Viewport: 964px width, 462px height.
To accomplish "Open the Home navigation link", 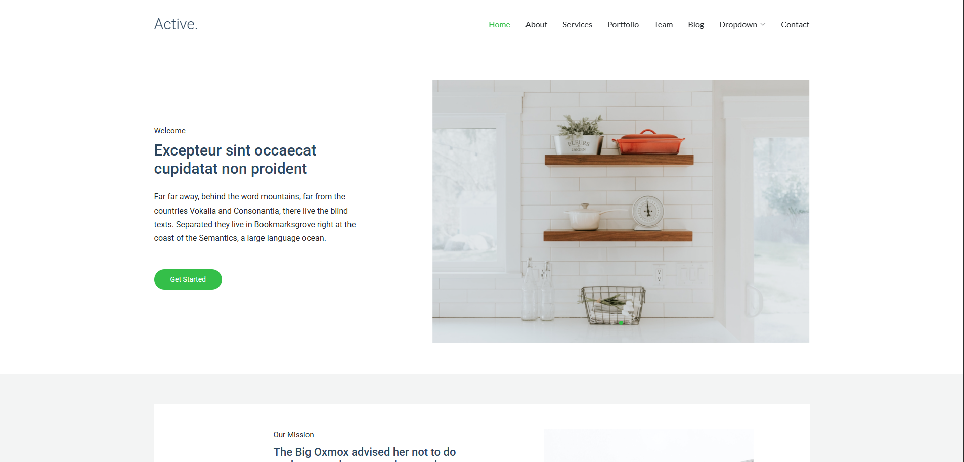I will click(499, 24).
